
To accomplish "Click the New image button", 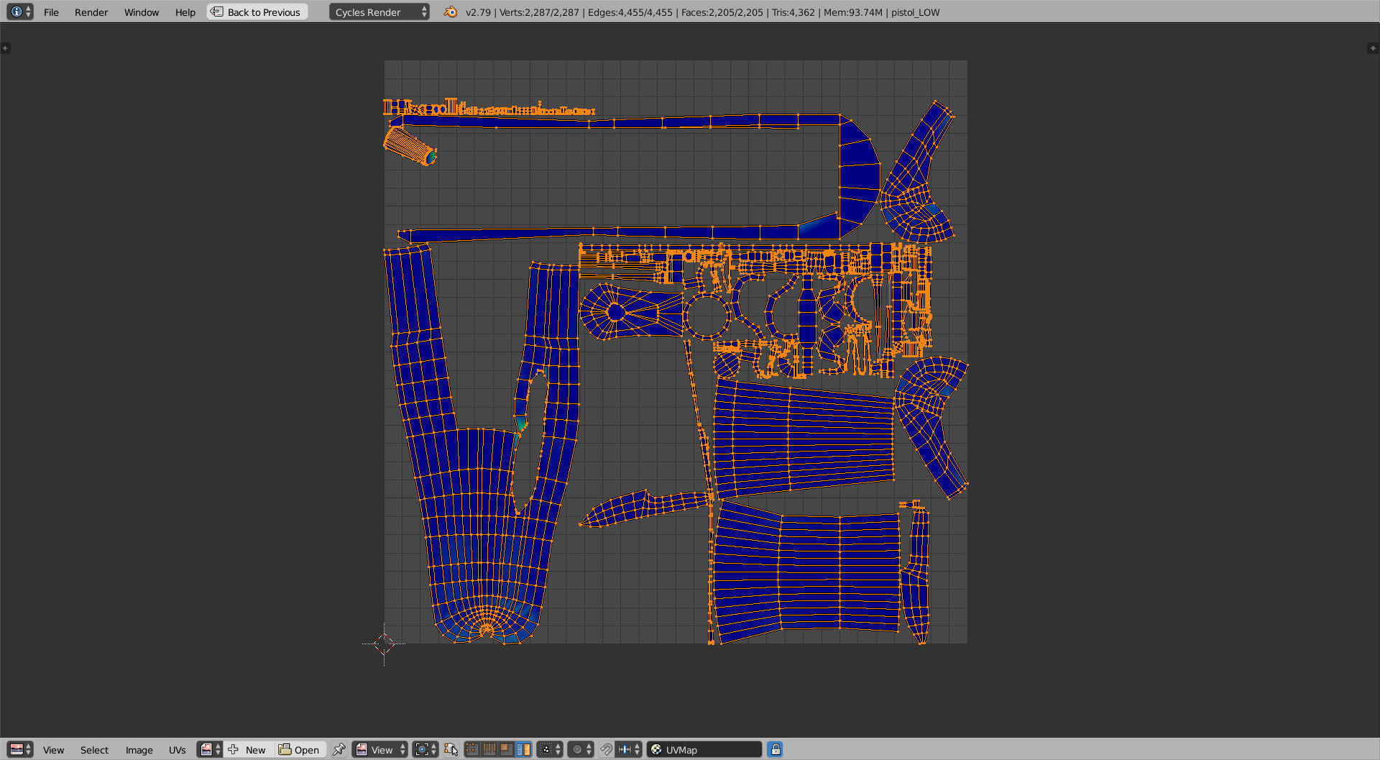I will (x=249, y=749).
